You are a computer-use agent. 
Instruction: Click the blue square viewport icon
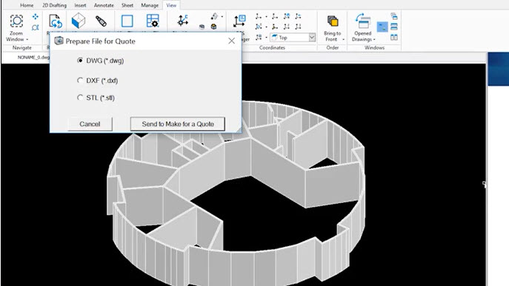127,21
